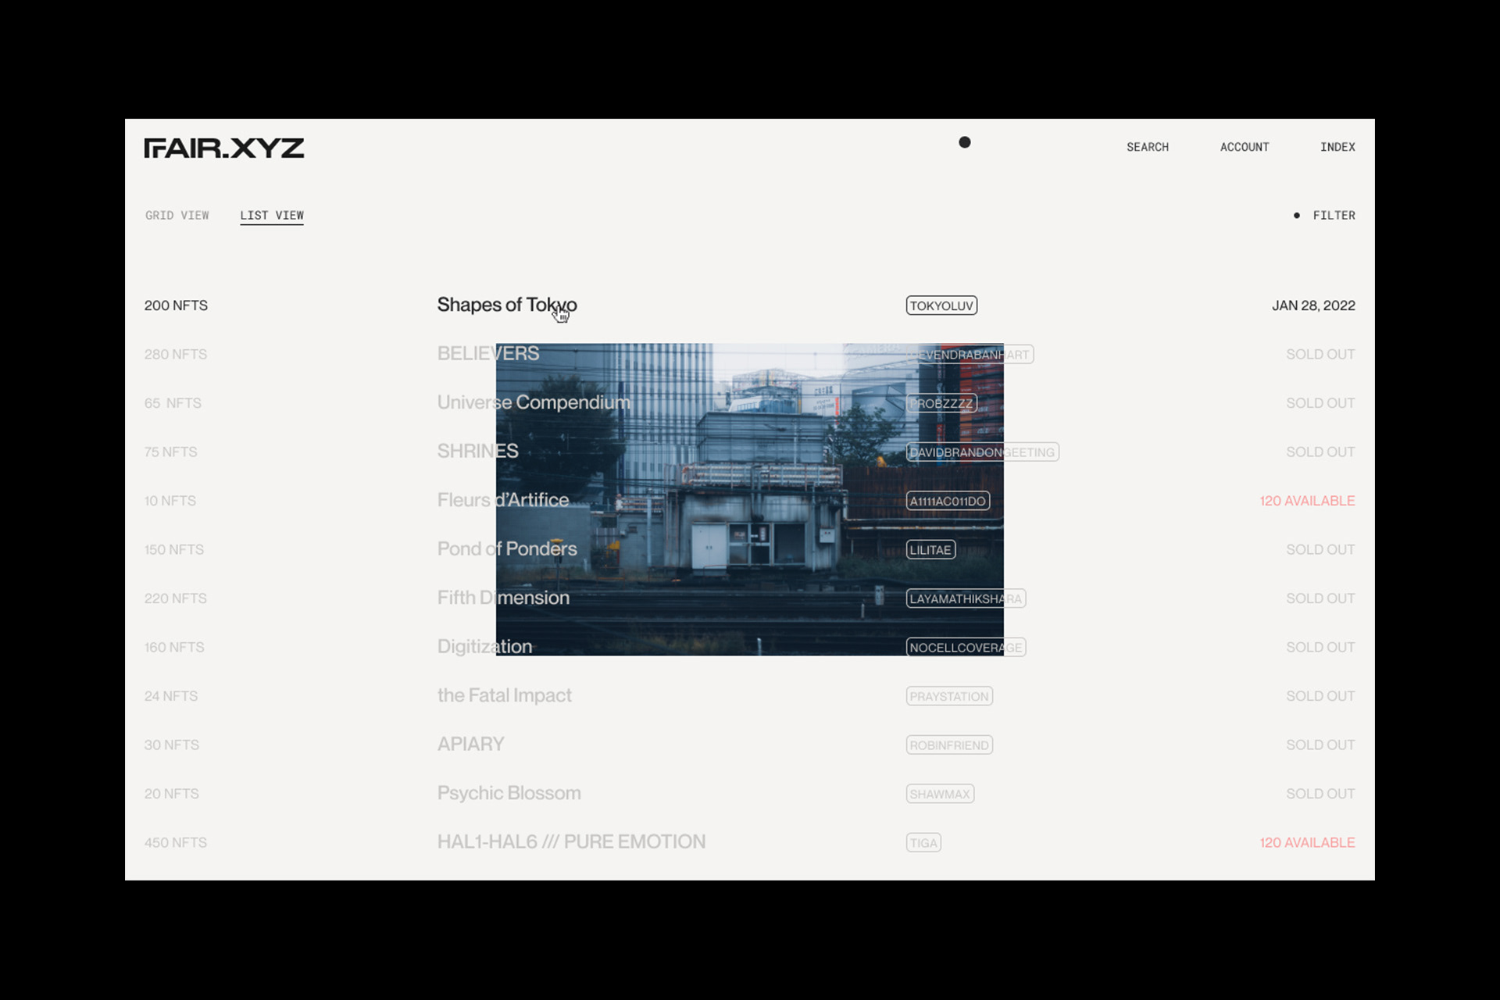The width and height of the screenshot is (1500, 1000).
Task: Select the A1111AC011DO artist tag
Action: click(948, 501)
